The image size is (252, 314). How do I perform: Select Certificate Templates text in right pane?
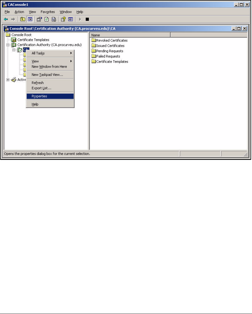click(x=112, y=62)
